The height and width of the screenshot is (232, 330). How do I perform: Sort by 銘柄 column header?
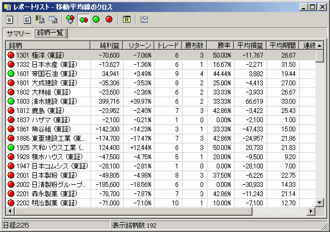coord(48,46)
